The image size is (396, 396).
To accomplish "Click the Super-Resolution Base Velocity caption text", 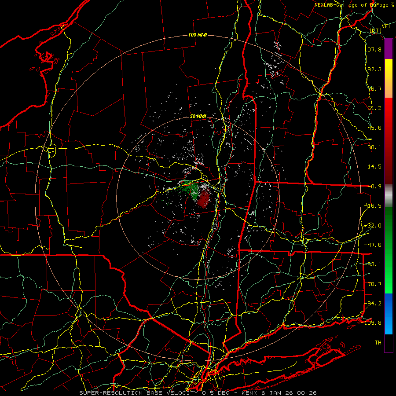I will [x=198, y=393].
